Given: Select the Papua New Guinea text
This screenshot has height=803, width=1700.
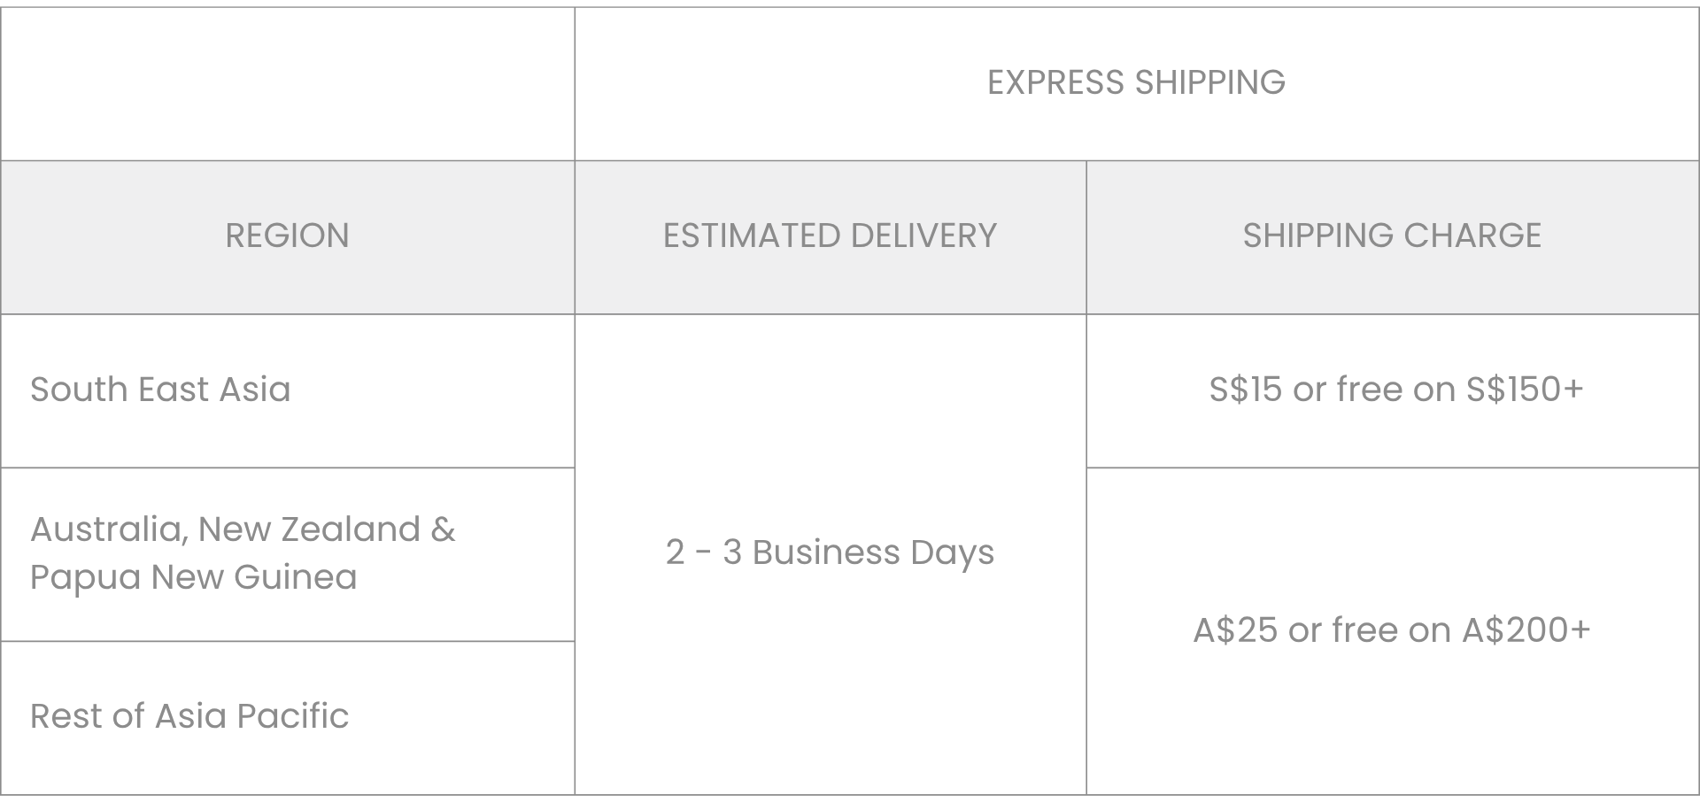Looking at the screenshot, I should (x=194, y=577).
